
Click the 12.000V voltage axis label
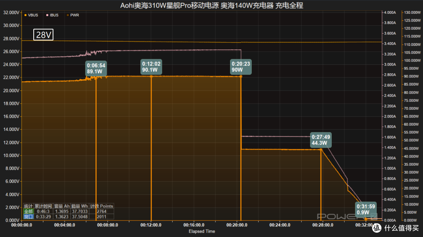tap(11, 143)
